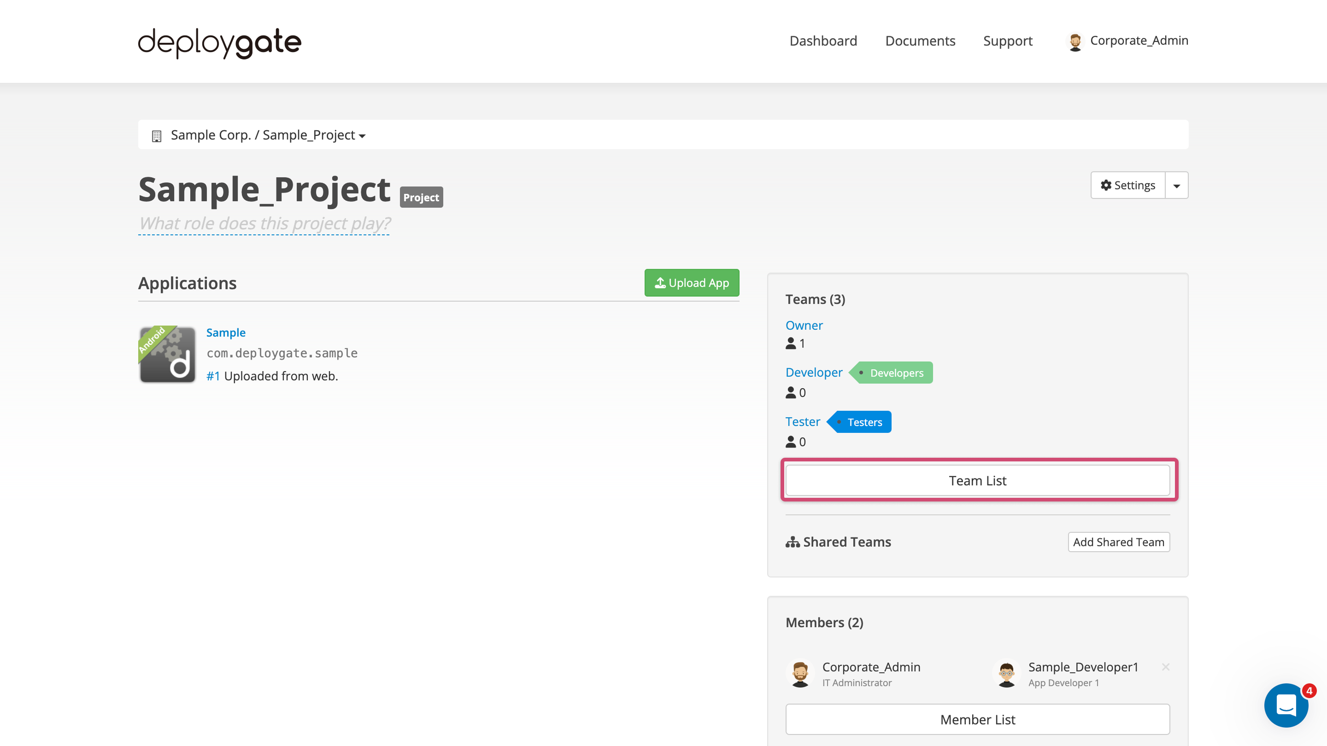Click the Team List button
1327x746 pixels.
coord(978,480)
